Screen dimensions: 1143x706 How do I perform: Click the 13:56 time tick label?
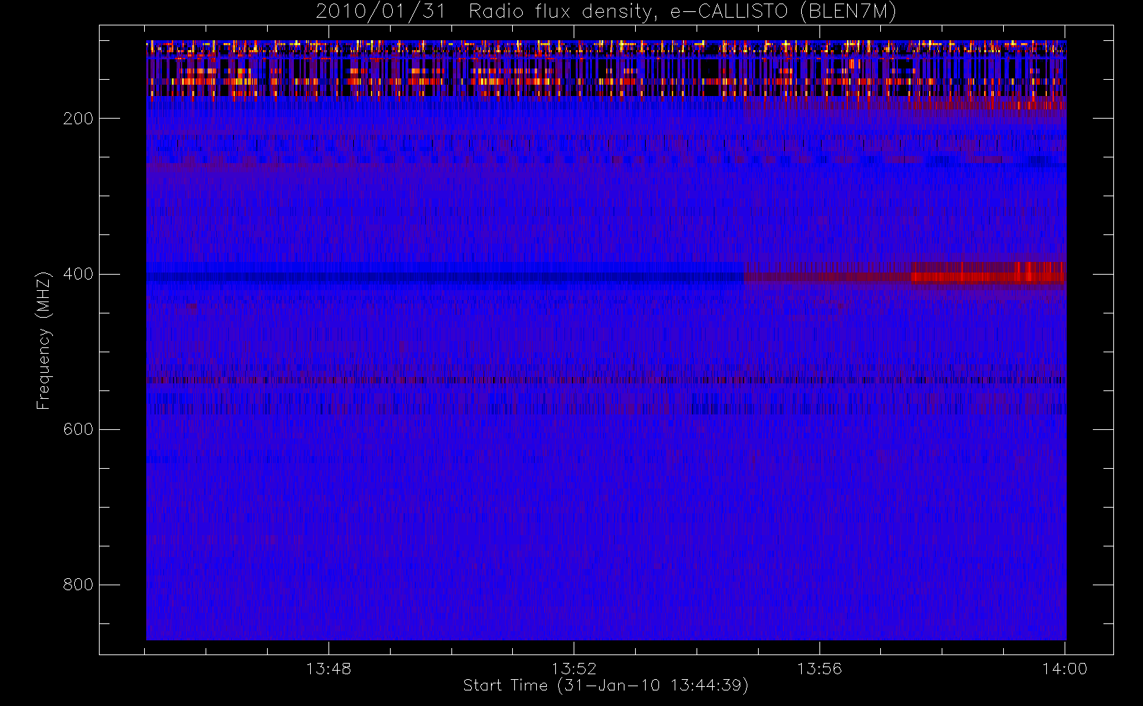coord(819,668)
